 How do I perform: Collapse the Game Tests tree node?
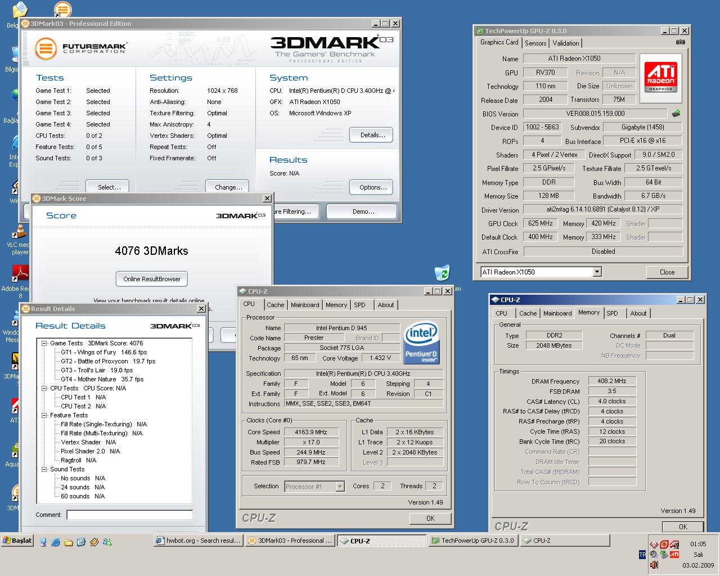[x=44, y=343]
